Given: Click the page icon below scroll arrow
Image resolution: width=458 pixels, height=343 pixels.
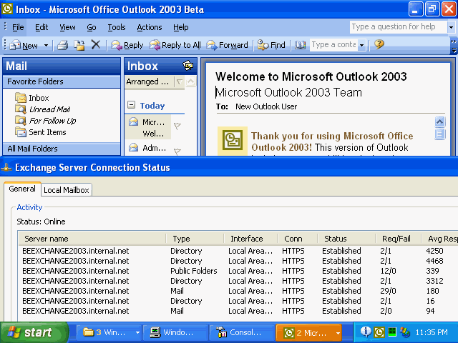Looking at the screenshot, I should [x=440, y=134].
